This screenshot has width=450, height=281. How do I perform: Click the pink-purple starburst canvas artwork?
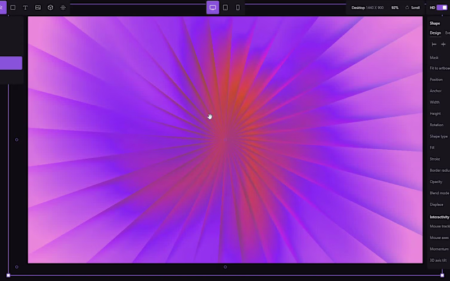pyautogui.click(x=225, y=140)
